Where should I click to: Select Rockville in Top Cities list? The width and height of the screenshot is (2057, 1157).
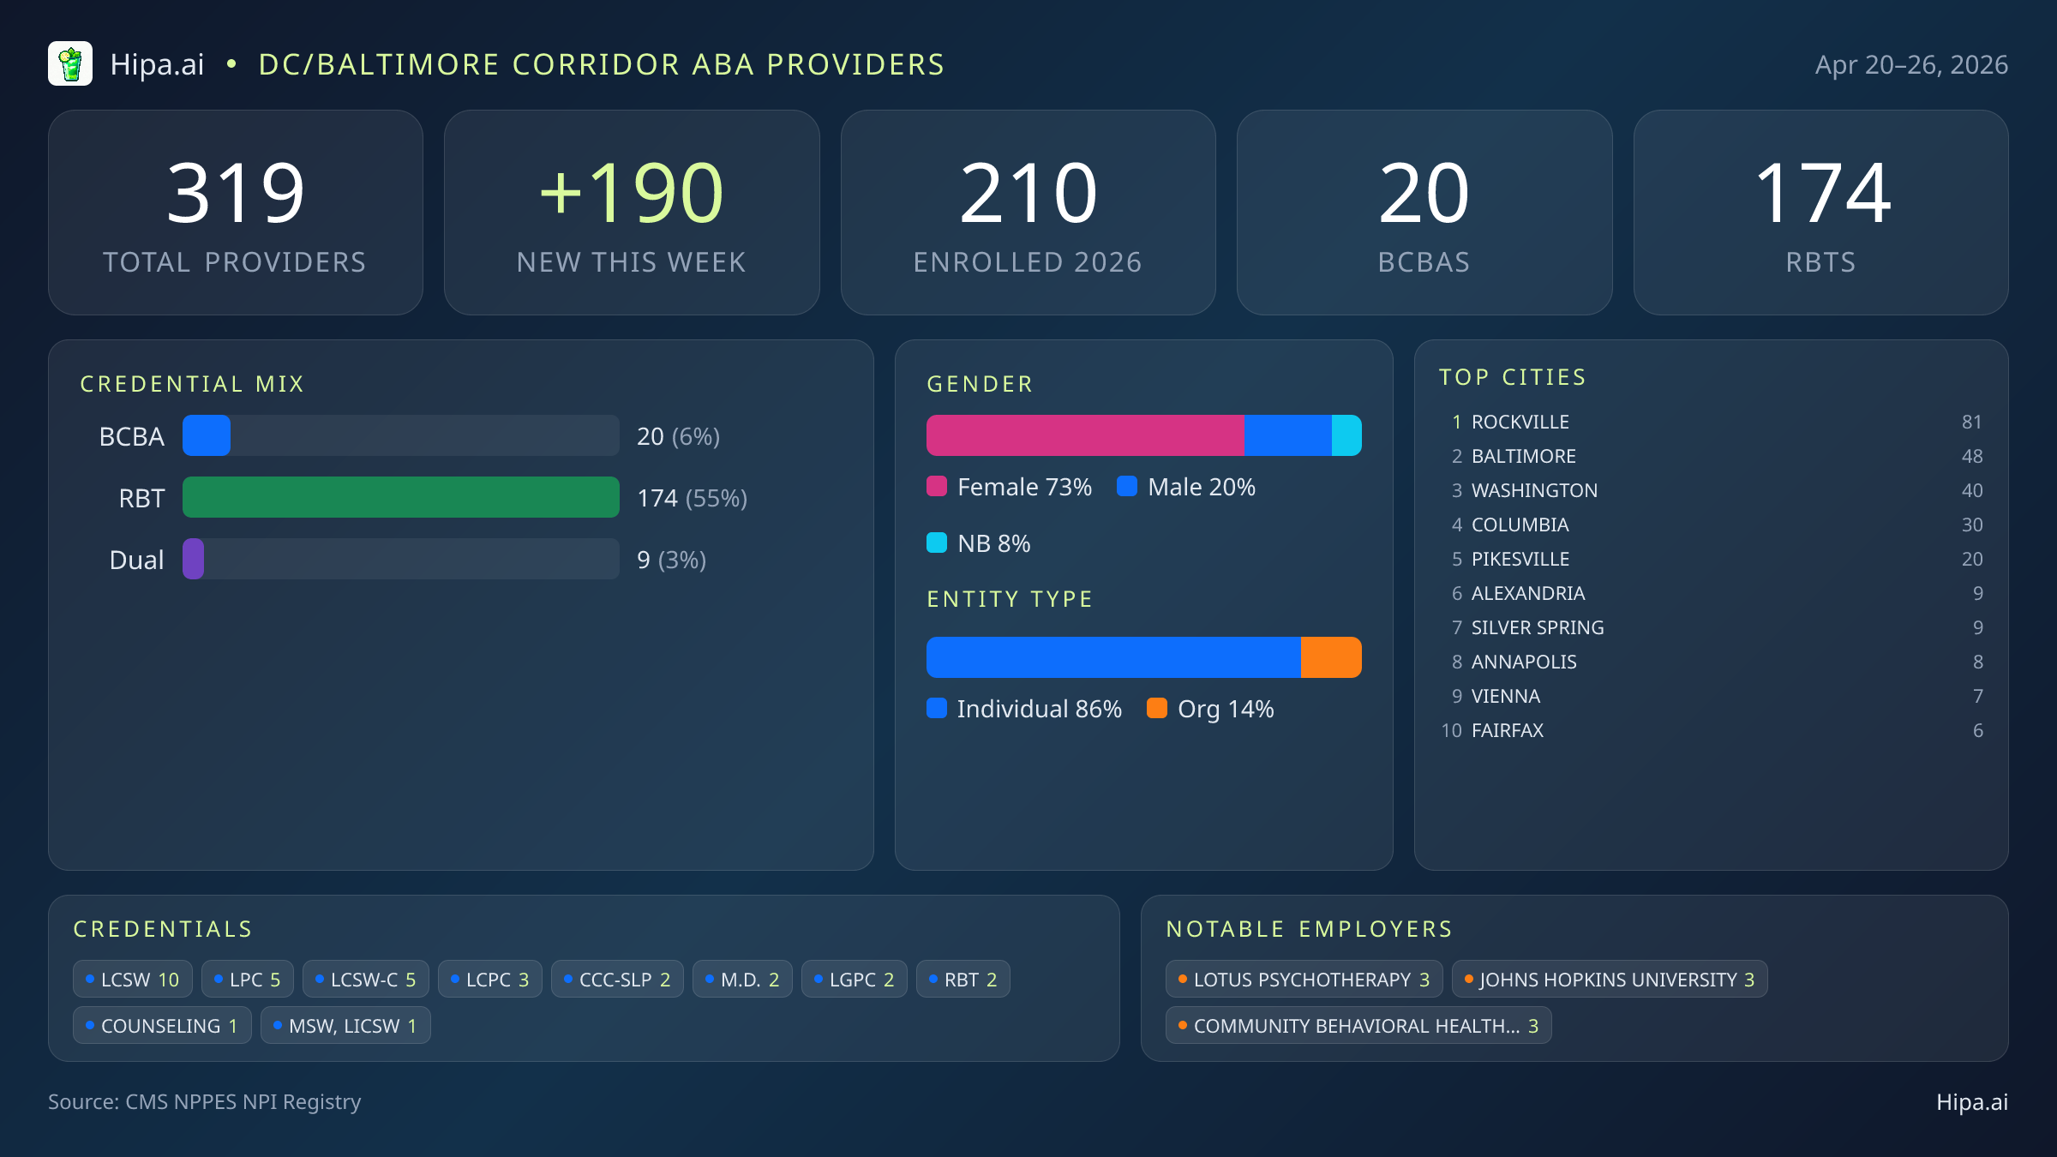pos(1520,423)
